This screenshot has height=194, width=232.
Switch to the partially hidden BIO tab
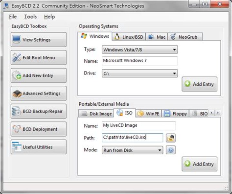click(x=199, y=113)
